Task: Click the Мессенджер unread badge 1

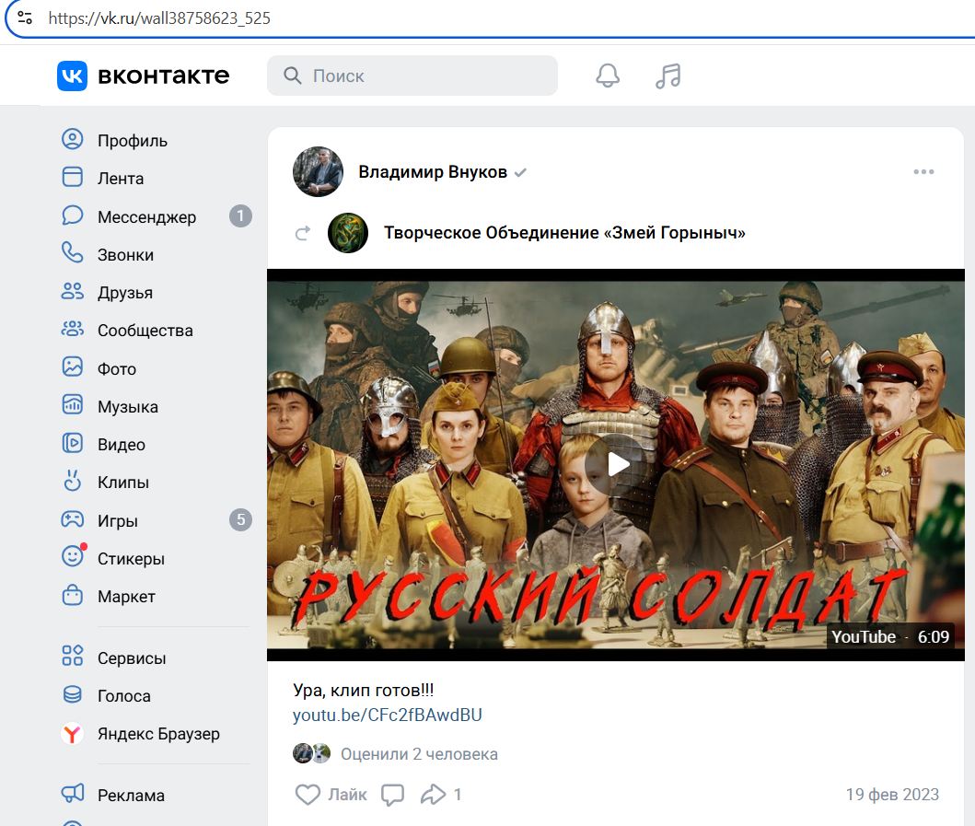Action: click(x=240, y=215)
